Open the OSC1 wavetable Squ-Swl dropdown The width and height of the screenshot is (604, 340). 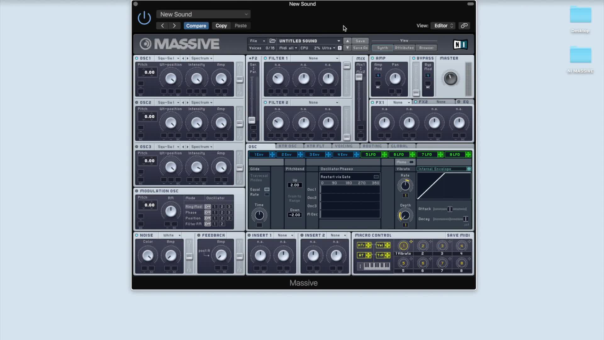click(168, 58)
